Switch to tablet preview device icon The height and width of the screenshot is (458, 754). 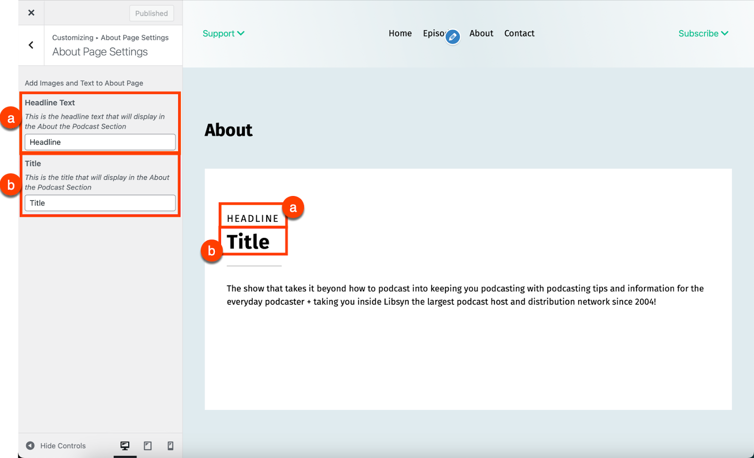click(148, 446)
